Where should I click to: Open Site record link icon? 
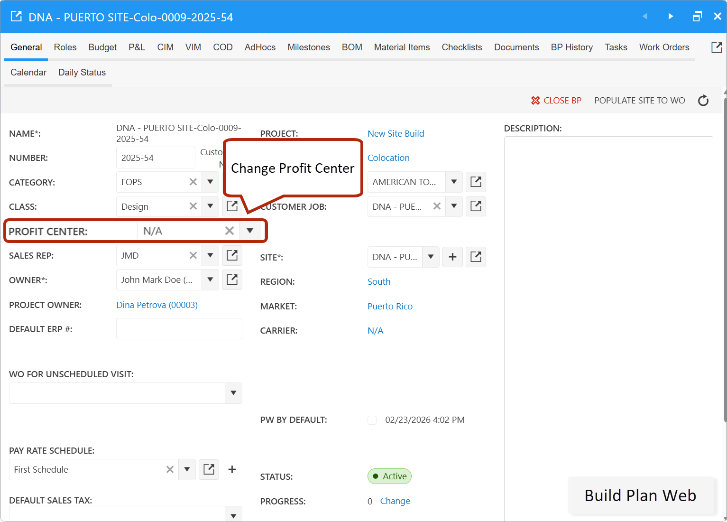[476, 257]
